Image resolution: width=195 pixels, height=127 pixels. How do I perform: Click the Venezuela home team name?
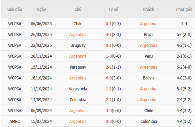click(78, 89)
